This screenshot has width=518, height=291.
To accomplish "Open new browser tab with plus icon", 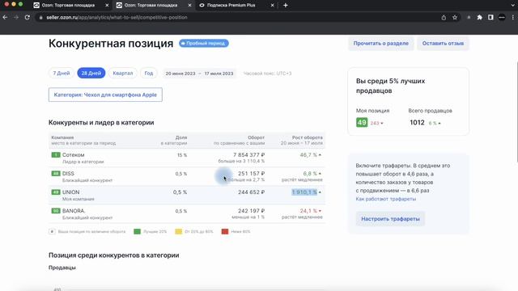I will [286, 6].
